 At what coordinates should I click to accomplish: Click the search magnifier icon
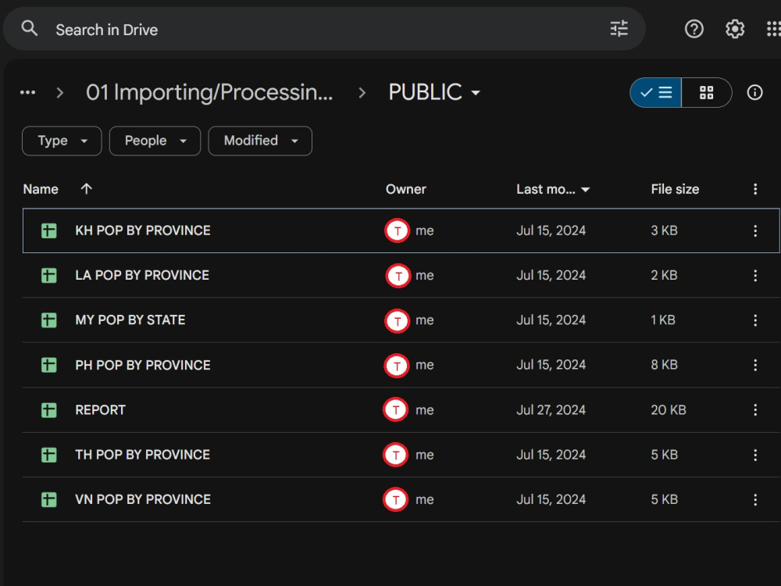(x=30, y=28)
